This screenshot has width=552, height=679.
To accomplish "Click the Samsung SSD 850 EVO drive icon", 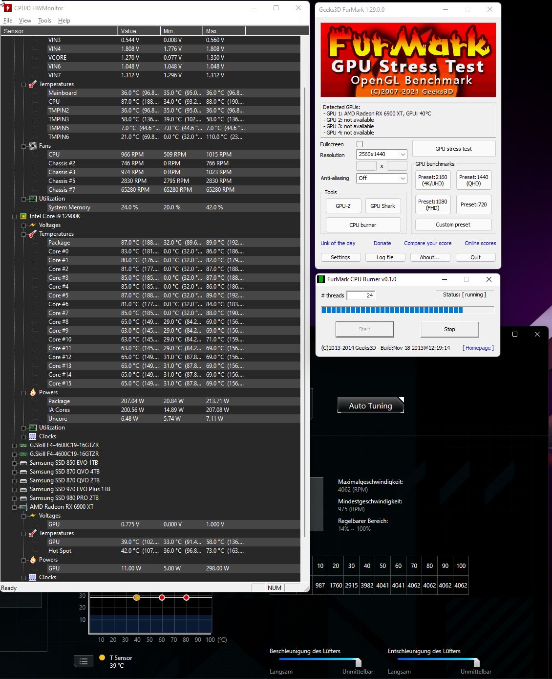I will click(23, 463).
